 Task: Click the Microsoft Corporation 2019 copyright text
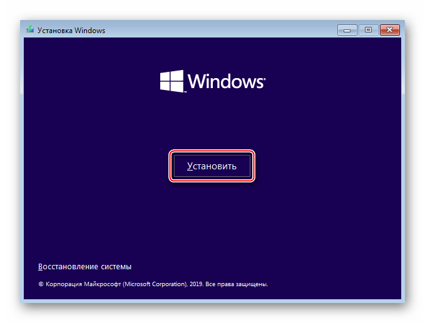click(x=153, y=284)
